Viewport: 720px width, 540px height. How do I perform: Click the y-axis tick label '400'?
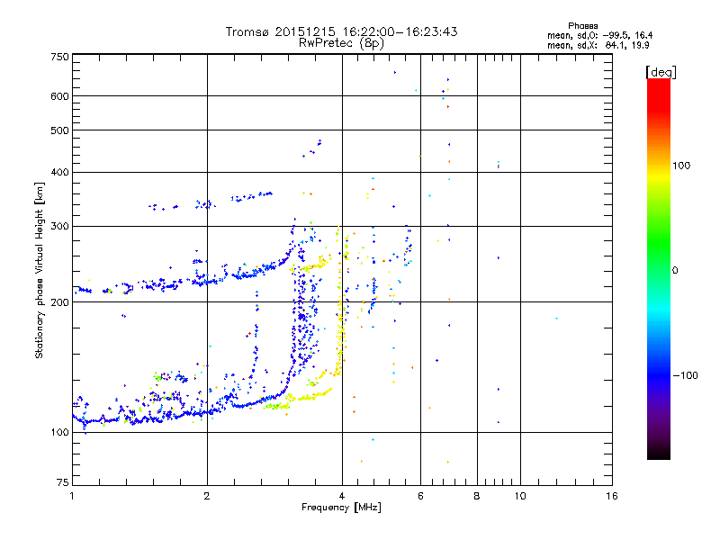pyautogui.click(x=59, y=172)
